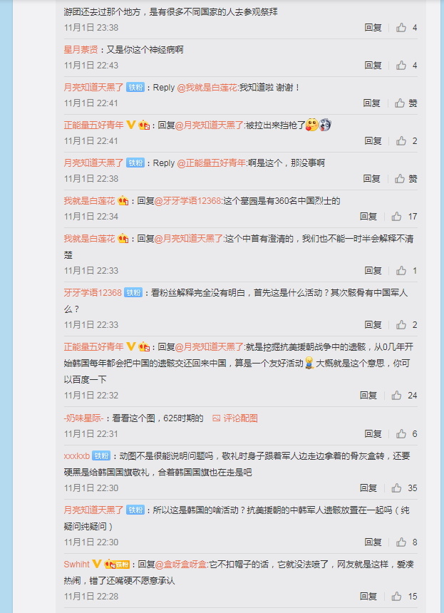Click V badge on the 22:32 正能量五好青年 comment

click(x=131, y=346)
